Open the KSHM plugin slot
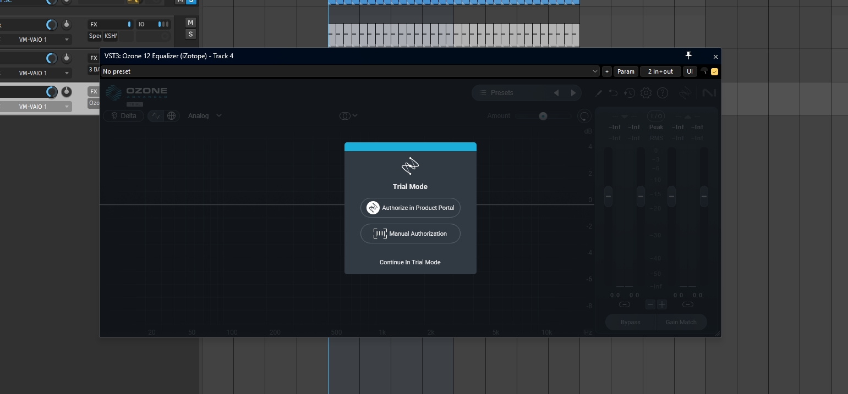The width and height of the screenshot is (848, 394). [111, 36]
